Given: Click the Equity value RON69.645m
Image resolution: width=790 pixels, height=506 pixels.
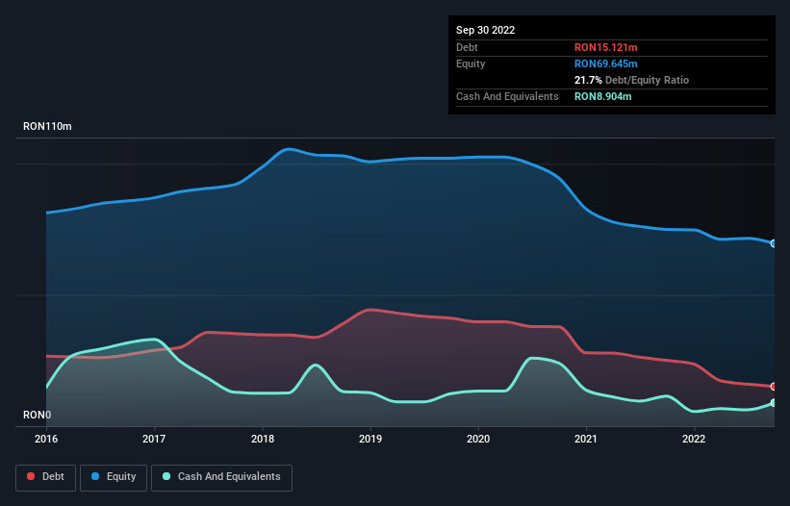Looking at the screenshot, I should [605, 63].
